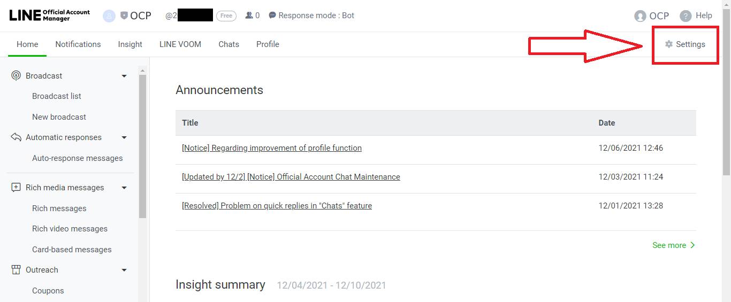The image size is (731, 302).
Task: Collapse the Automatic responses section arrow
Action: [x=124, y=137]
